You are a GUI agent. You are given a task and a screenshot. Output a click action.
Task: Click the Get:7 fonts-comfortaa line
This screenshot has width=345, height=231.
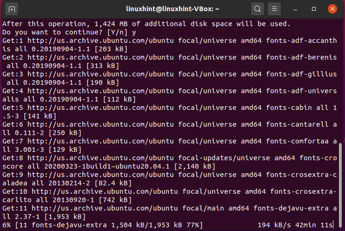click(x=169, y=141)
